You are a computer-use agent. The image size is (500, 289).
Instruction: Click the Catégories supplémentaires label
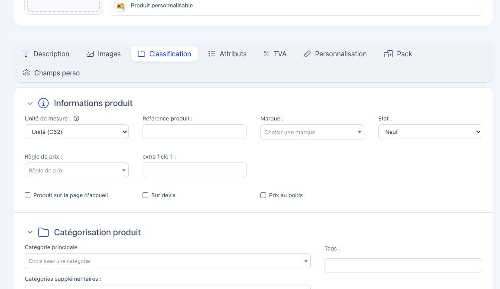tap(63, 279)
